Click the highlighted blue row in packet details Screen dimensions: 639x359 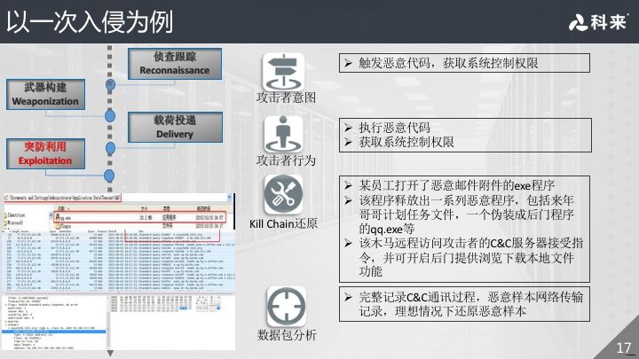(54, 332)
